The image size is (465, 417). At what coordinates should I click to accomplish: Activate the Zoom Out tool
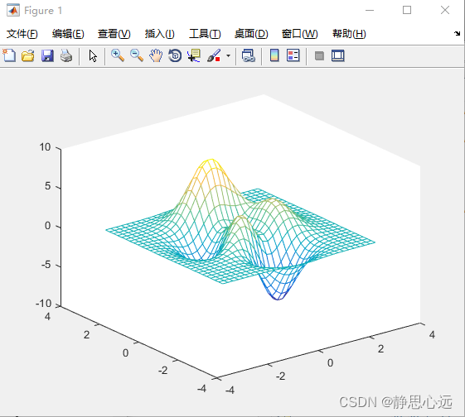[137, 55]
